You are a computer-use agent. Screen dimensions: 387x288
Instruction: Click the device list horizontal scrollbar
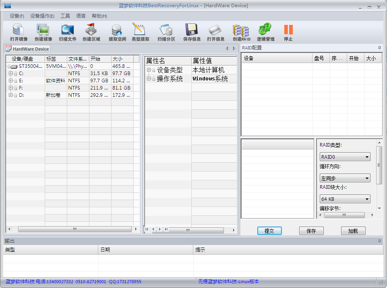click(x=75, y=229)
